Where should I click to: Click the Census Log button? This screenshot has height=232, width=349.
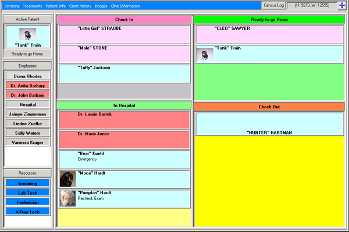tap(273, 5)
